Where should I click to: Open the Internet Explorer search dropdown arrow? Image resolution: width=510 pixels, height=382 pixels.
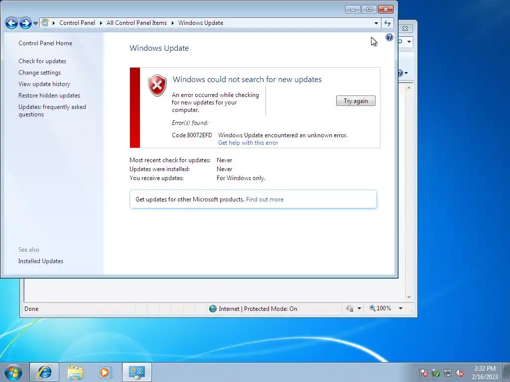pyautogui.click(x=409, y=42)
